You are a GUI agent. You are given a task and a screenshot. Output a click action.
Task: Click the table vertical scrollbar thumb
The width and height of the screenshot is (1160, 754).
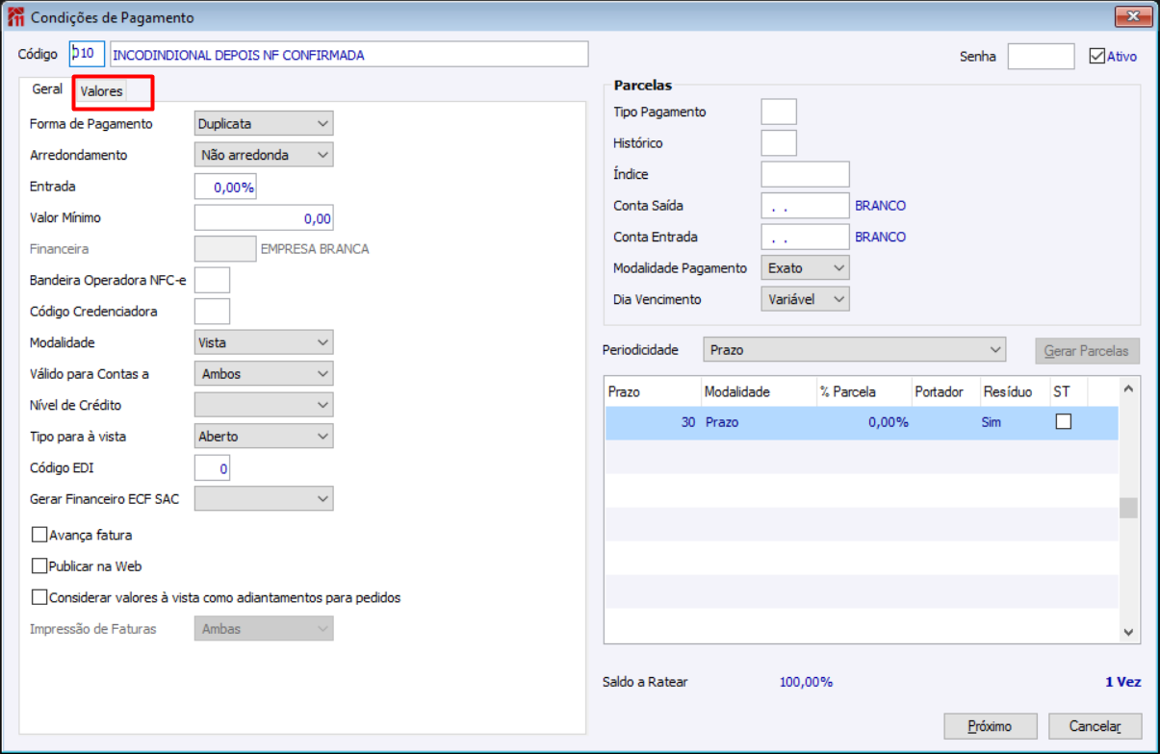1128,508
